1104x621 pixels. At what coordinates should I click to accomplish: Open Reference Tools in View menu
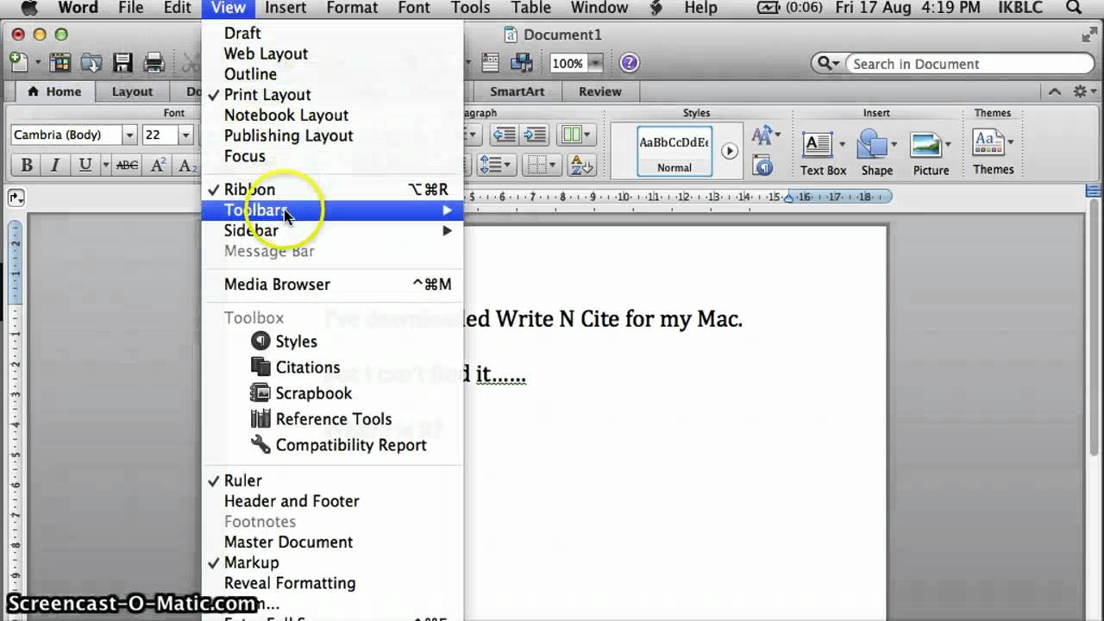click(332, 419)
